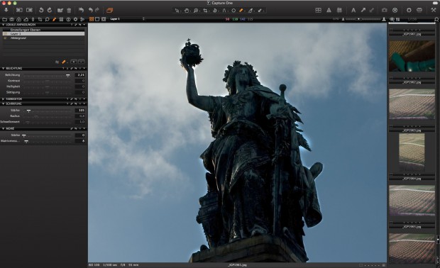Screen dimensions: 440x268
Task: Click the trash delete icon in toolbar
Action: [x=69, y=11]
